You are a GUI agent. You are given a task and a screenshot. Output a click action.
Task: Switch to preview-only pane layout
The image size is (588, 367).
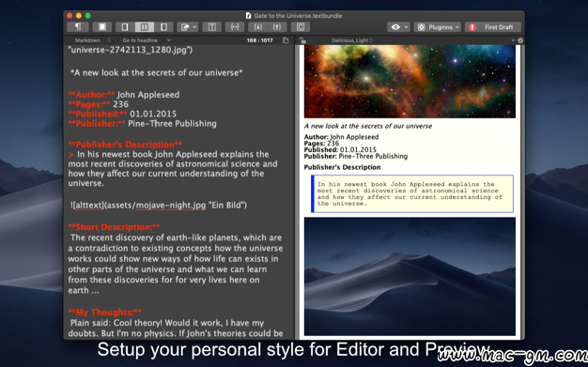(163, 27)
